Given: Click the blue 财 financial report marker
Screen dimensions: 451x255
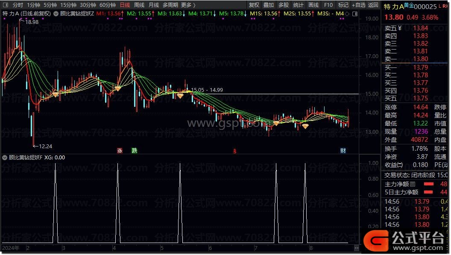Looking at the screenshot, I should click(343, 150).
